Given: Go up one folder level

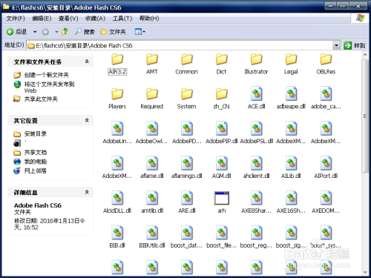Looking at the screenshot, I should [65, 32].
